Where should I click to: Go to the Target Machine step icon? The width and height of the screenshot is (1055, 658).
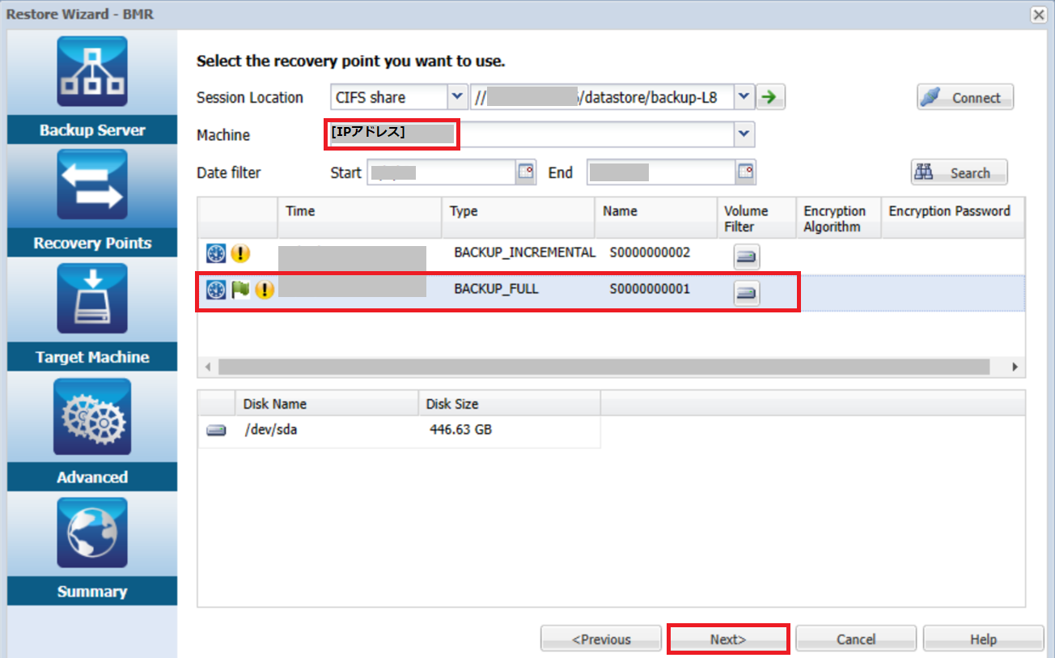[92, 299]
